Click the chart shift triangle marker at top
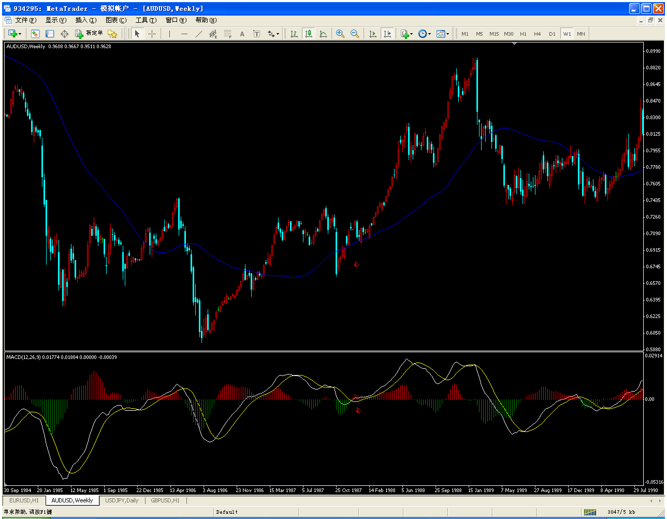667x519 pixels. coord(514,44)
